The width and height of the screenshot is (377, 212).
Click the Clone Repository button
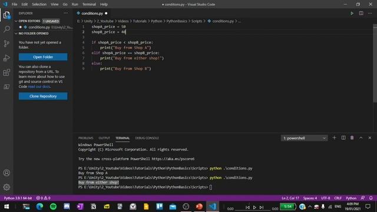point(43,96)
